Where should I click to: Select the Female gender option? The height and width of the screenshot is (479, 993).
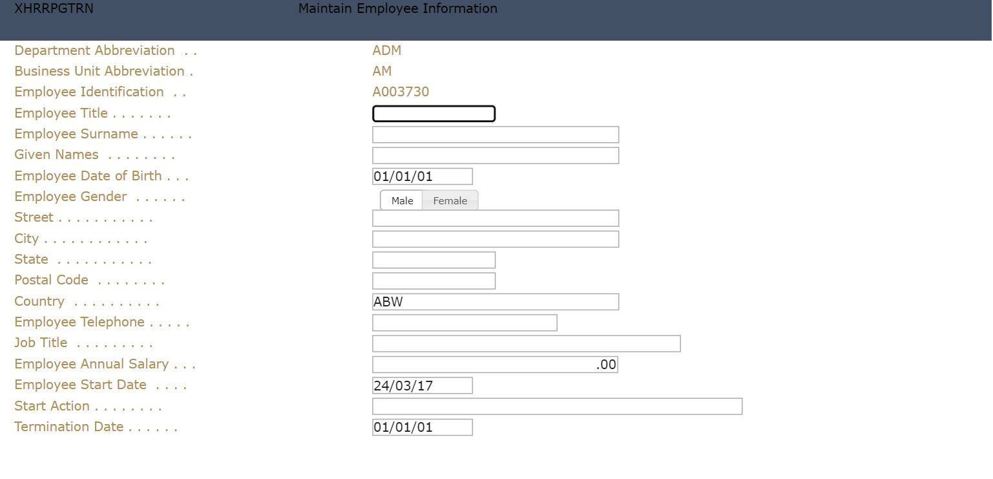[450, 201]
